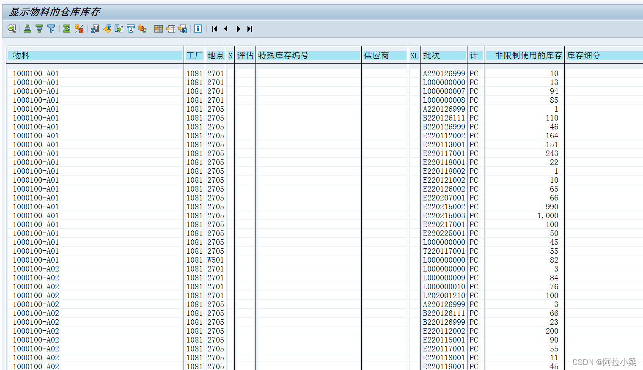Go to the next page
Image resolution: width=643 pixels, height=370 pixels.
click(x=239, y=29)
